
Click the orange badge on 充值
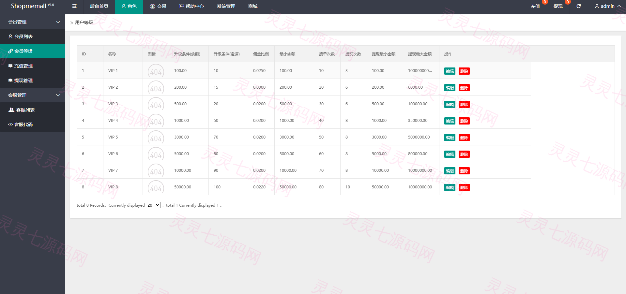[x=544, y=2]
